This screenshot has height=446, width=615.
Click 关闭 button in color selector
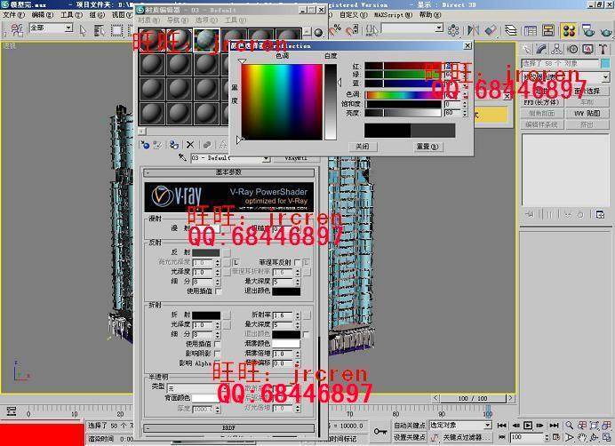pos(363,147)
